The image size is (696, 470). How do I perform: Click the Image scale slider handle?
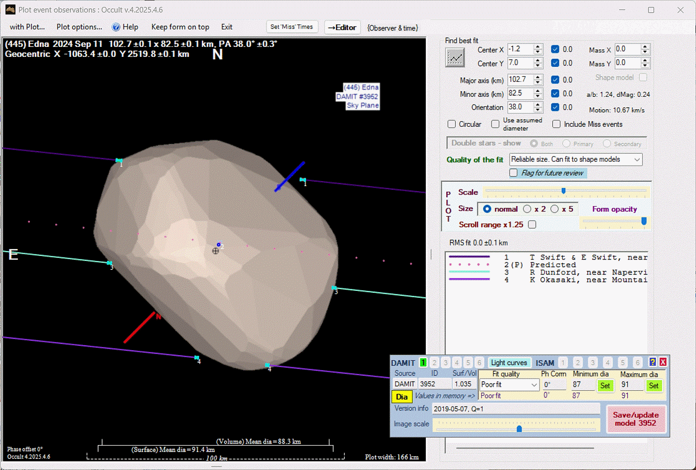pyautogui.click(x=519, y=429)
